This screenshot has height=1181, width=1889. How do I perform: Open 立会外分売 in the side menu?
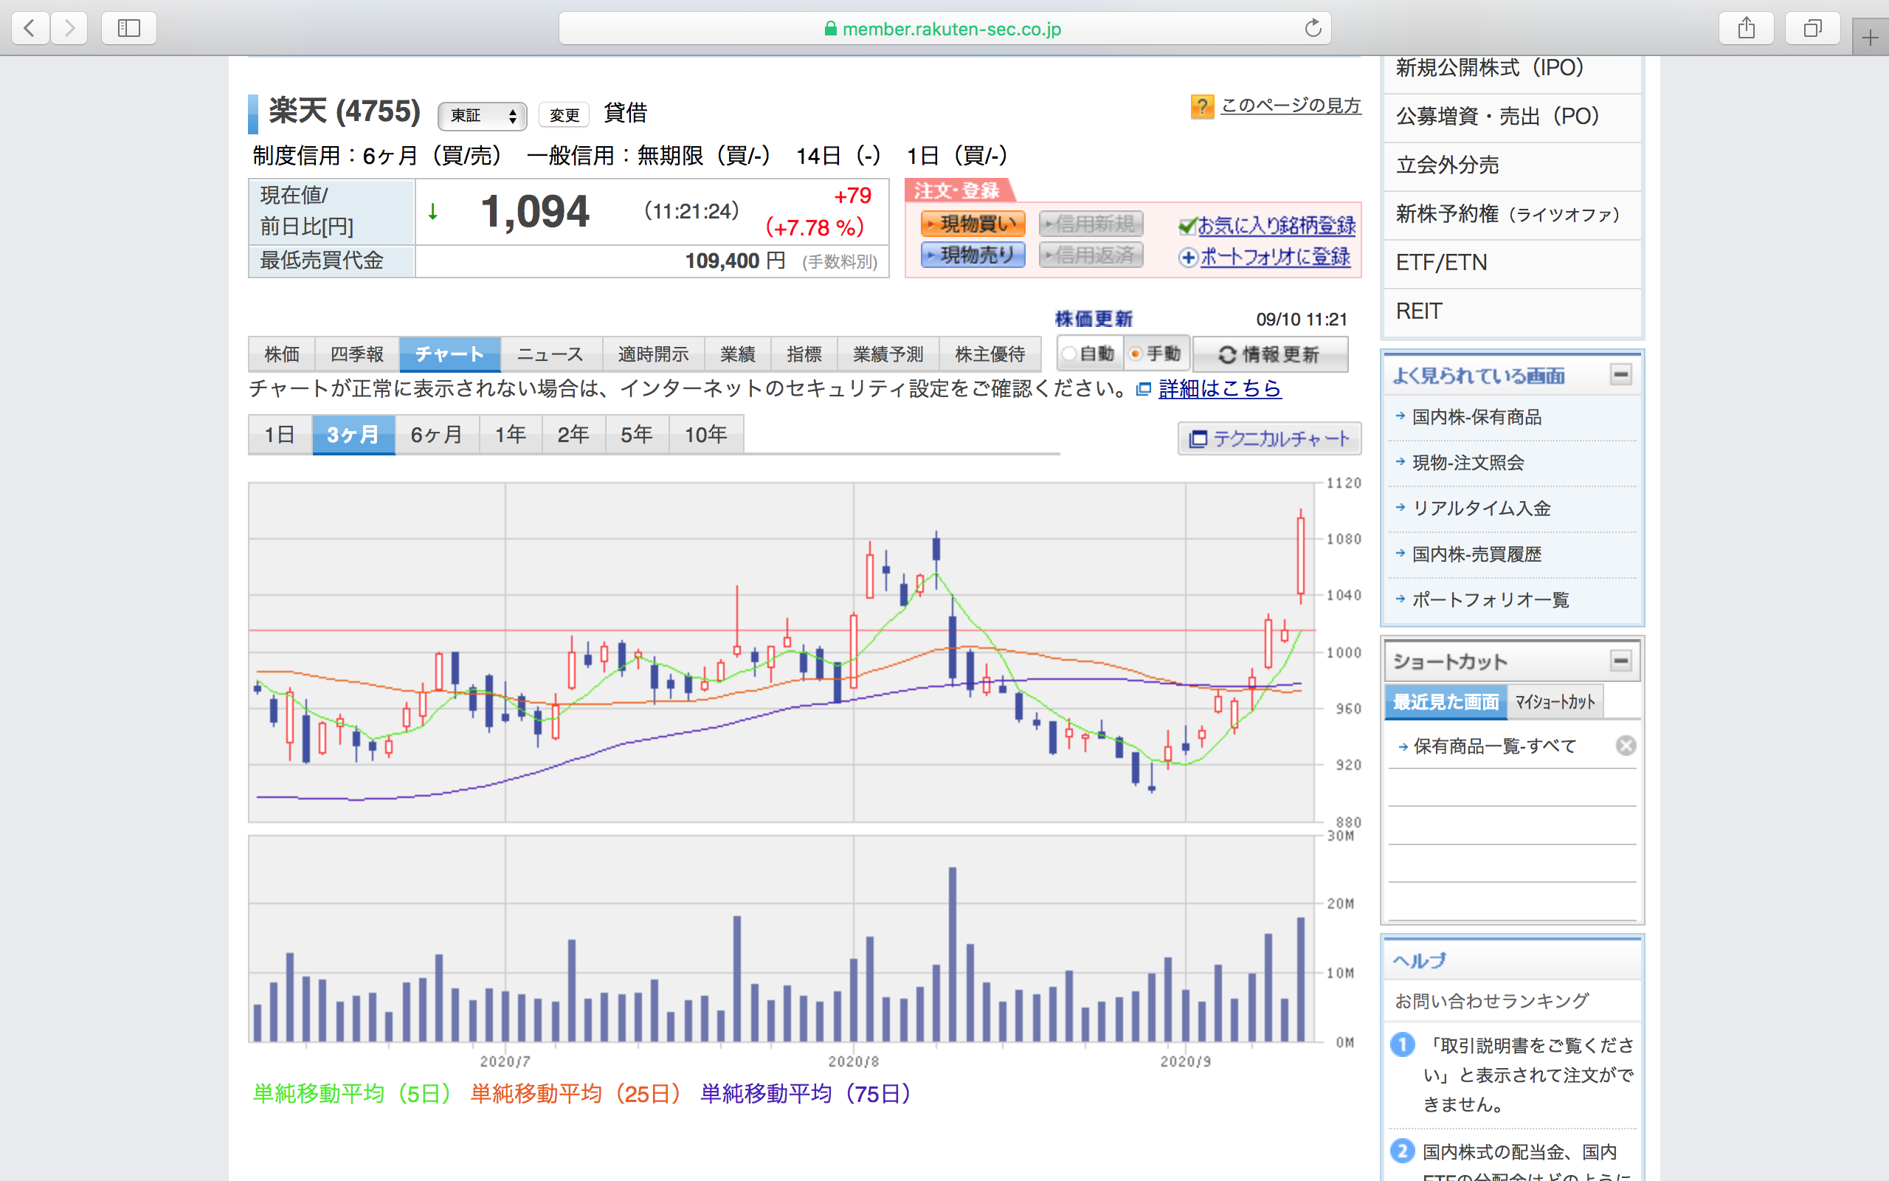1512,165
